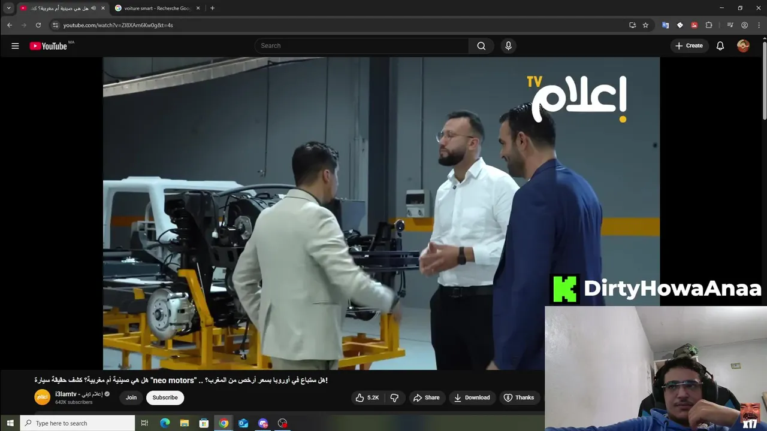Click the '642K subscribers' text
The image size is (767, 431).
point(74,402)
